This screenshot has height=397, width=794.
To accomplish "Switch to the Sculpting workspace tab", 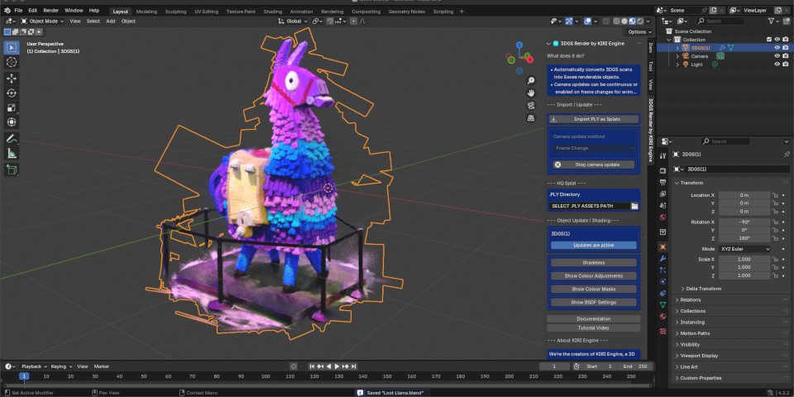I will pos(175,12).
